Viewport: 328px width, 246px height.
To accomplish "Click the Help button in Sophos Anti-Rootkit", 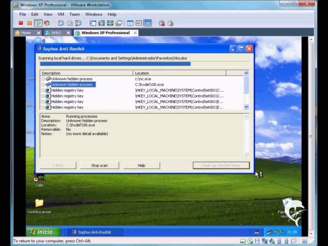I will 141,165.
